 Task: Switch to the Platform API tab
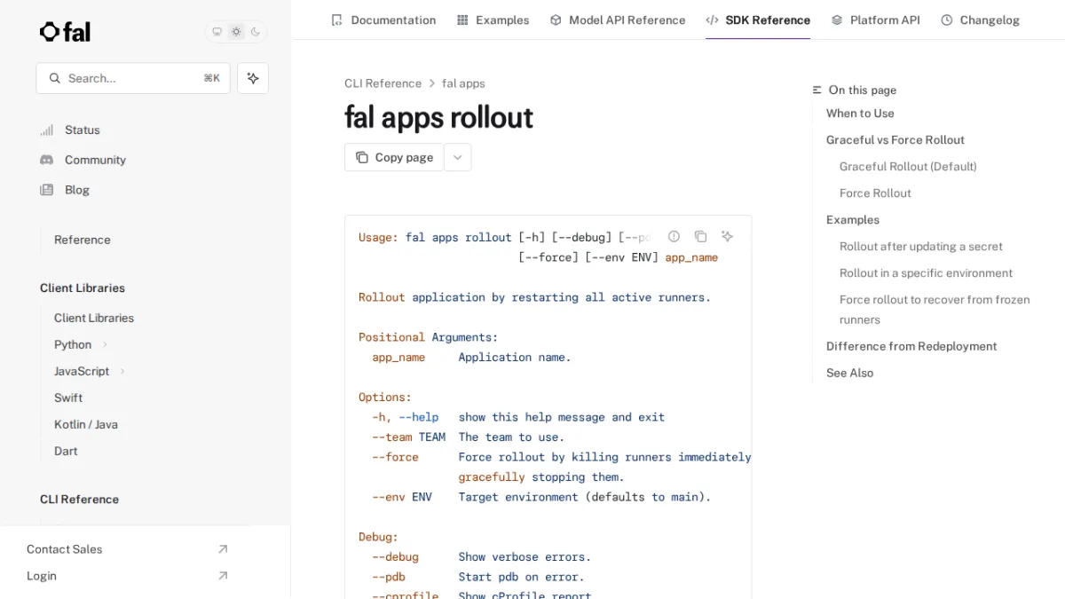point(876,20)
